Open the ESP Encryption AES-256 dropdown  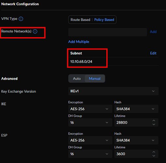click(90, 140)
